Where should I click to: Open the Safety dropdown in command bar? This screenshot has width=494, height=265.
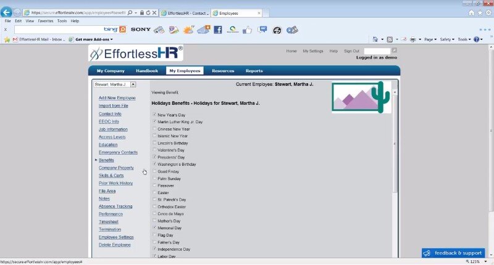click(447, 39)
